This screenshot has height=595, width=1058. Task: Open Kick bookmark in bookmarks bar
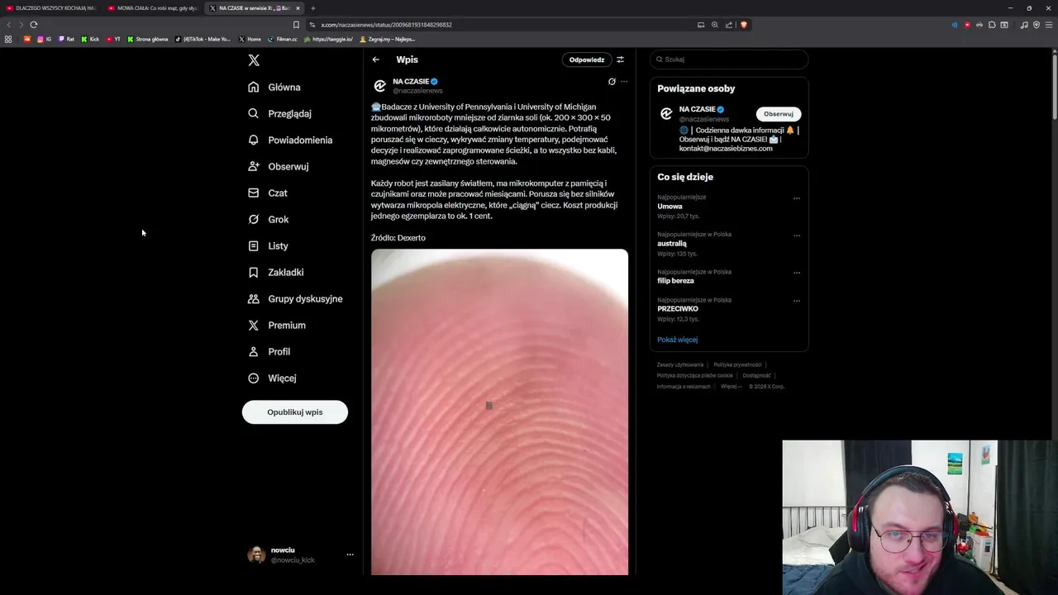point(90,39)
